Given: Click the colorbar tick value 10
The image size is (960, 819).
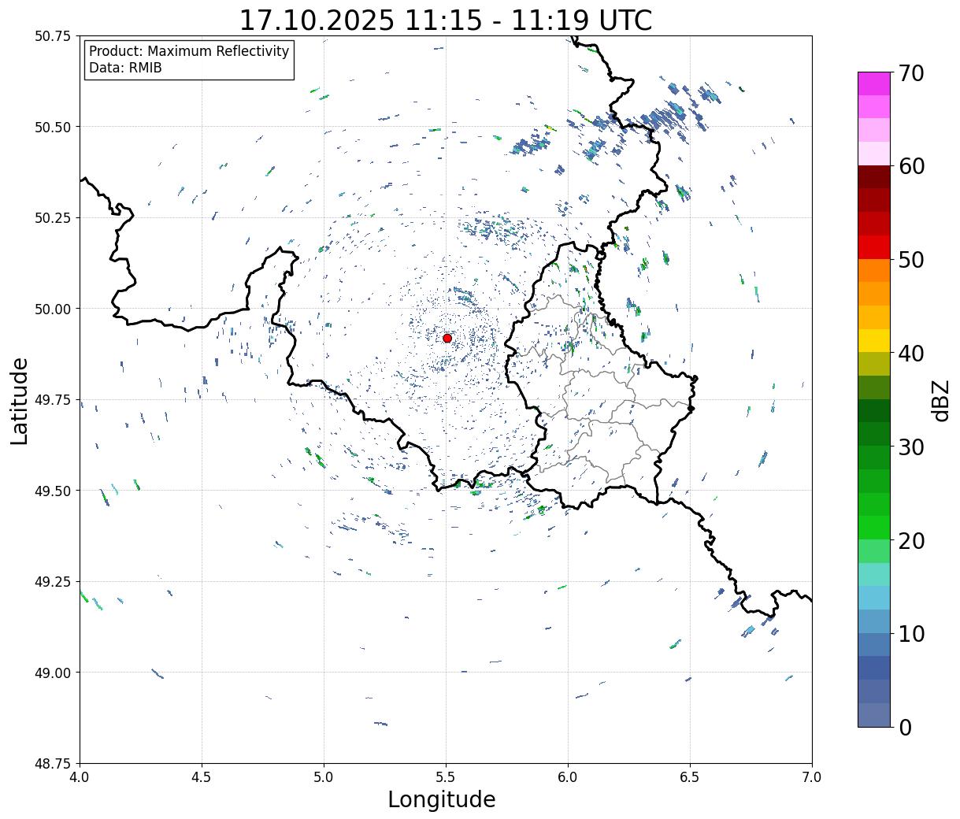Looking at the screenshot, I should click(910, 634).
